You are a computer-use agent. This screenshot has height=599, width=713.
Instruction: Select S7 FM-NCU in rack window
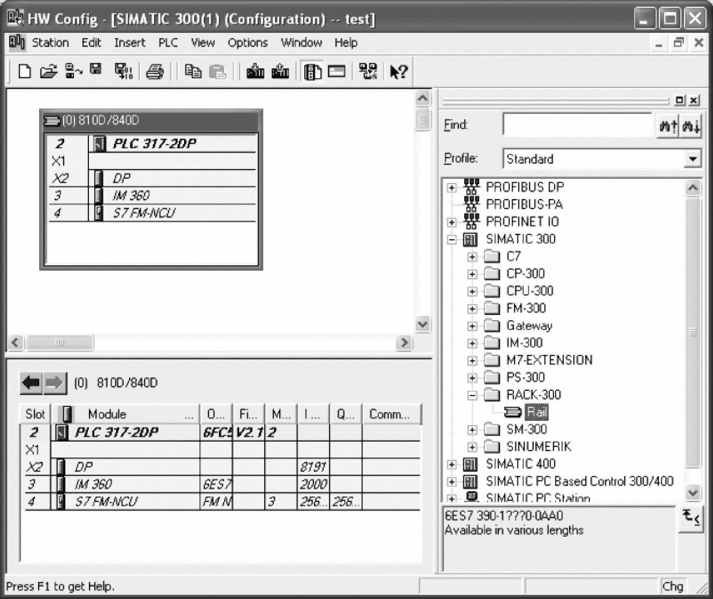pyautogui.click(x=143, y=213)
